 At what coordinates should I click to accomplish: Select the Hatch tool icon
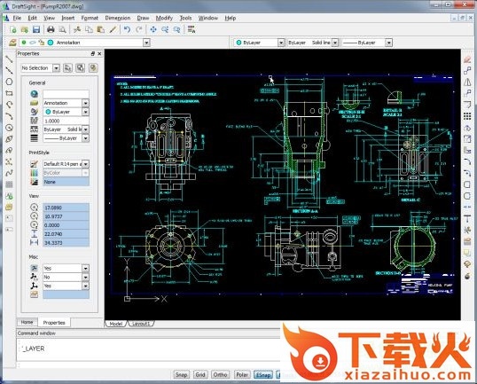[9, 184]
